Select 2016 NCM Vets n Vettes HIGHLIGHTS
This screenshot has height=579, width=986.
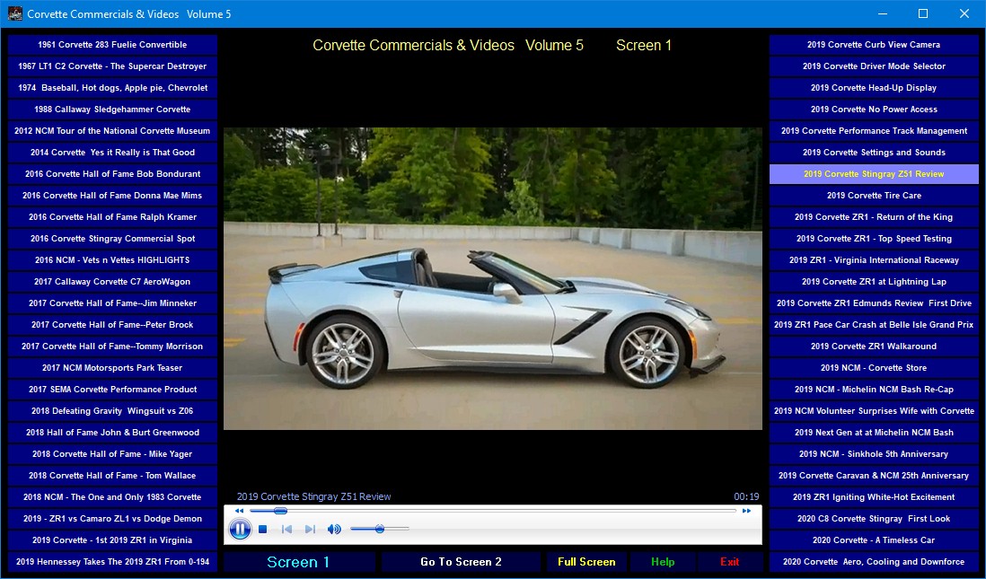pos(112,260)
